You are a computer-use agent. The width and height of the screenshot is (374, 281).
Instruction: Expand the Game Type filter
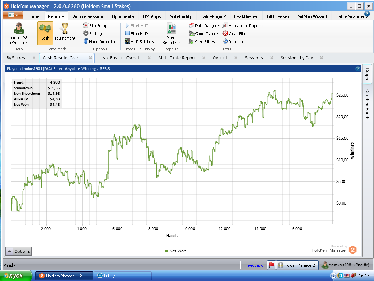(203, 34)
